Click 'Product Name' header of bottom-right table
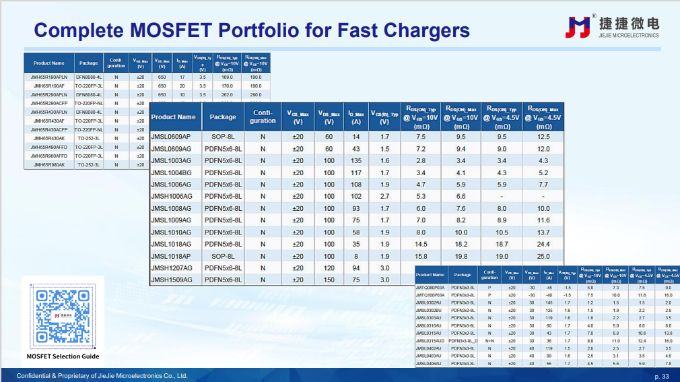Viewport: 680px width, 382px height. [430, 275]
